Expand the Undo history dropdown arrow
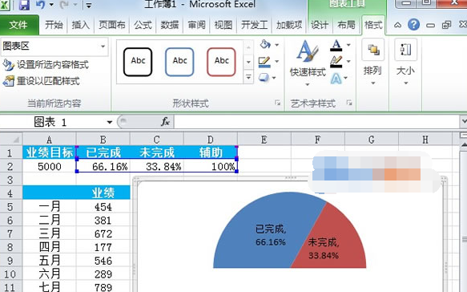This screenshot has height=292, width=467. [51, 5]
